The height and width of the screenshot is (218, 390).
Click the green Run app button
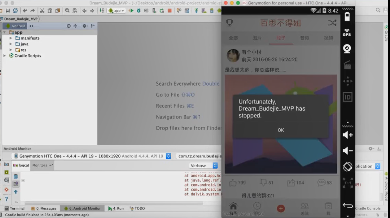(131, 11)
